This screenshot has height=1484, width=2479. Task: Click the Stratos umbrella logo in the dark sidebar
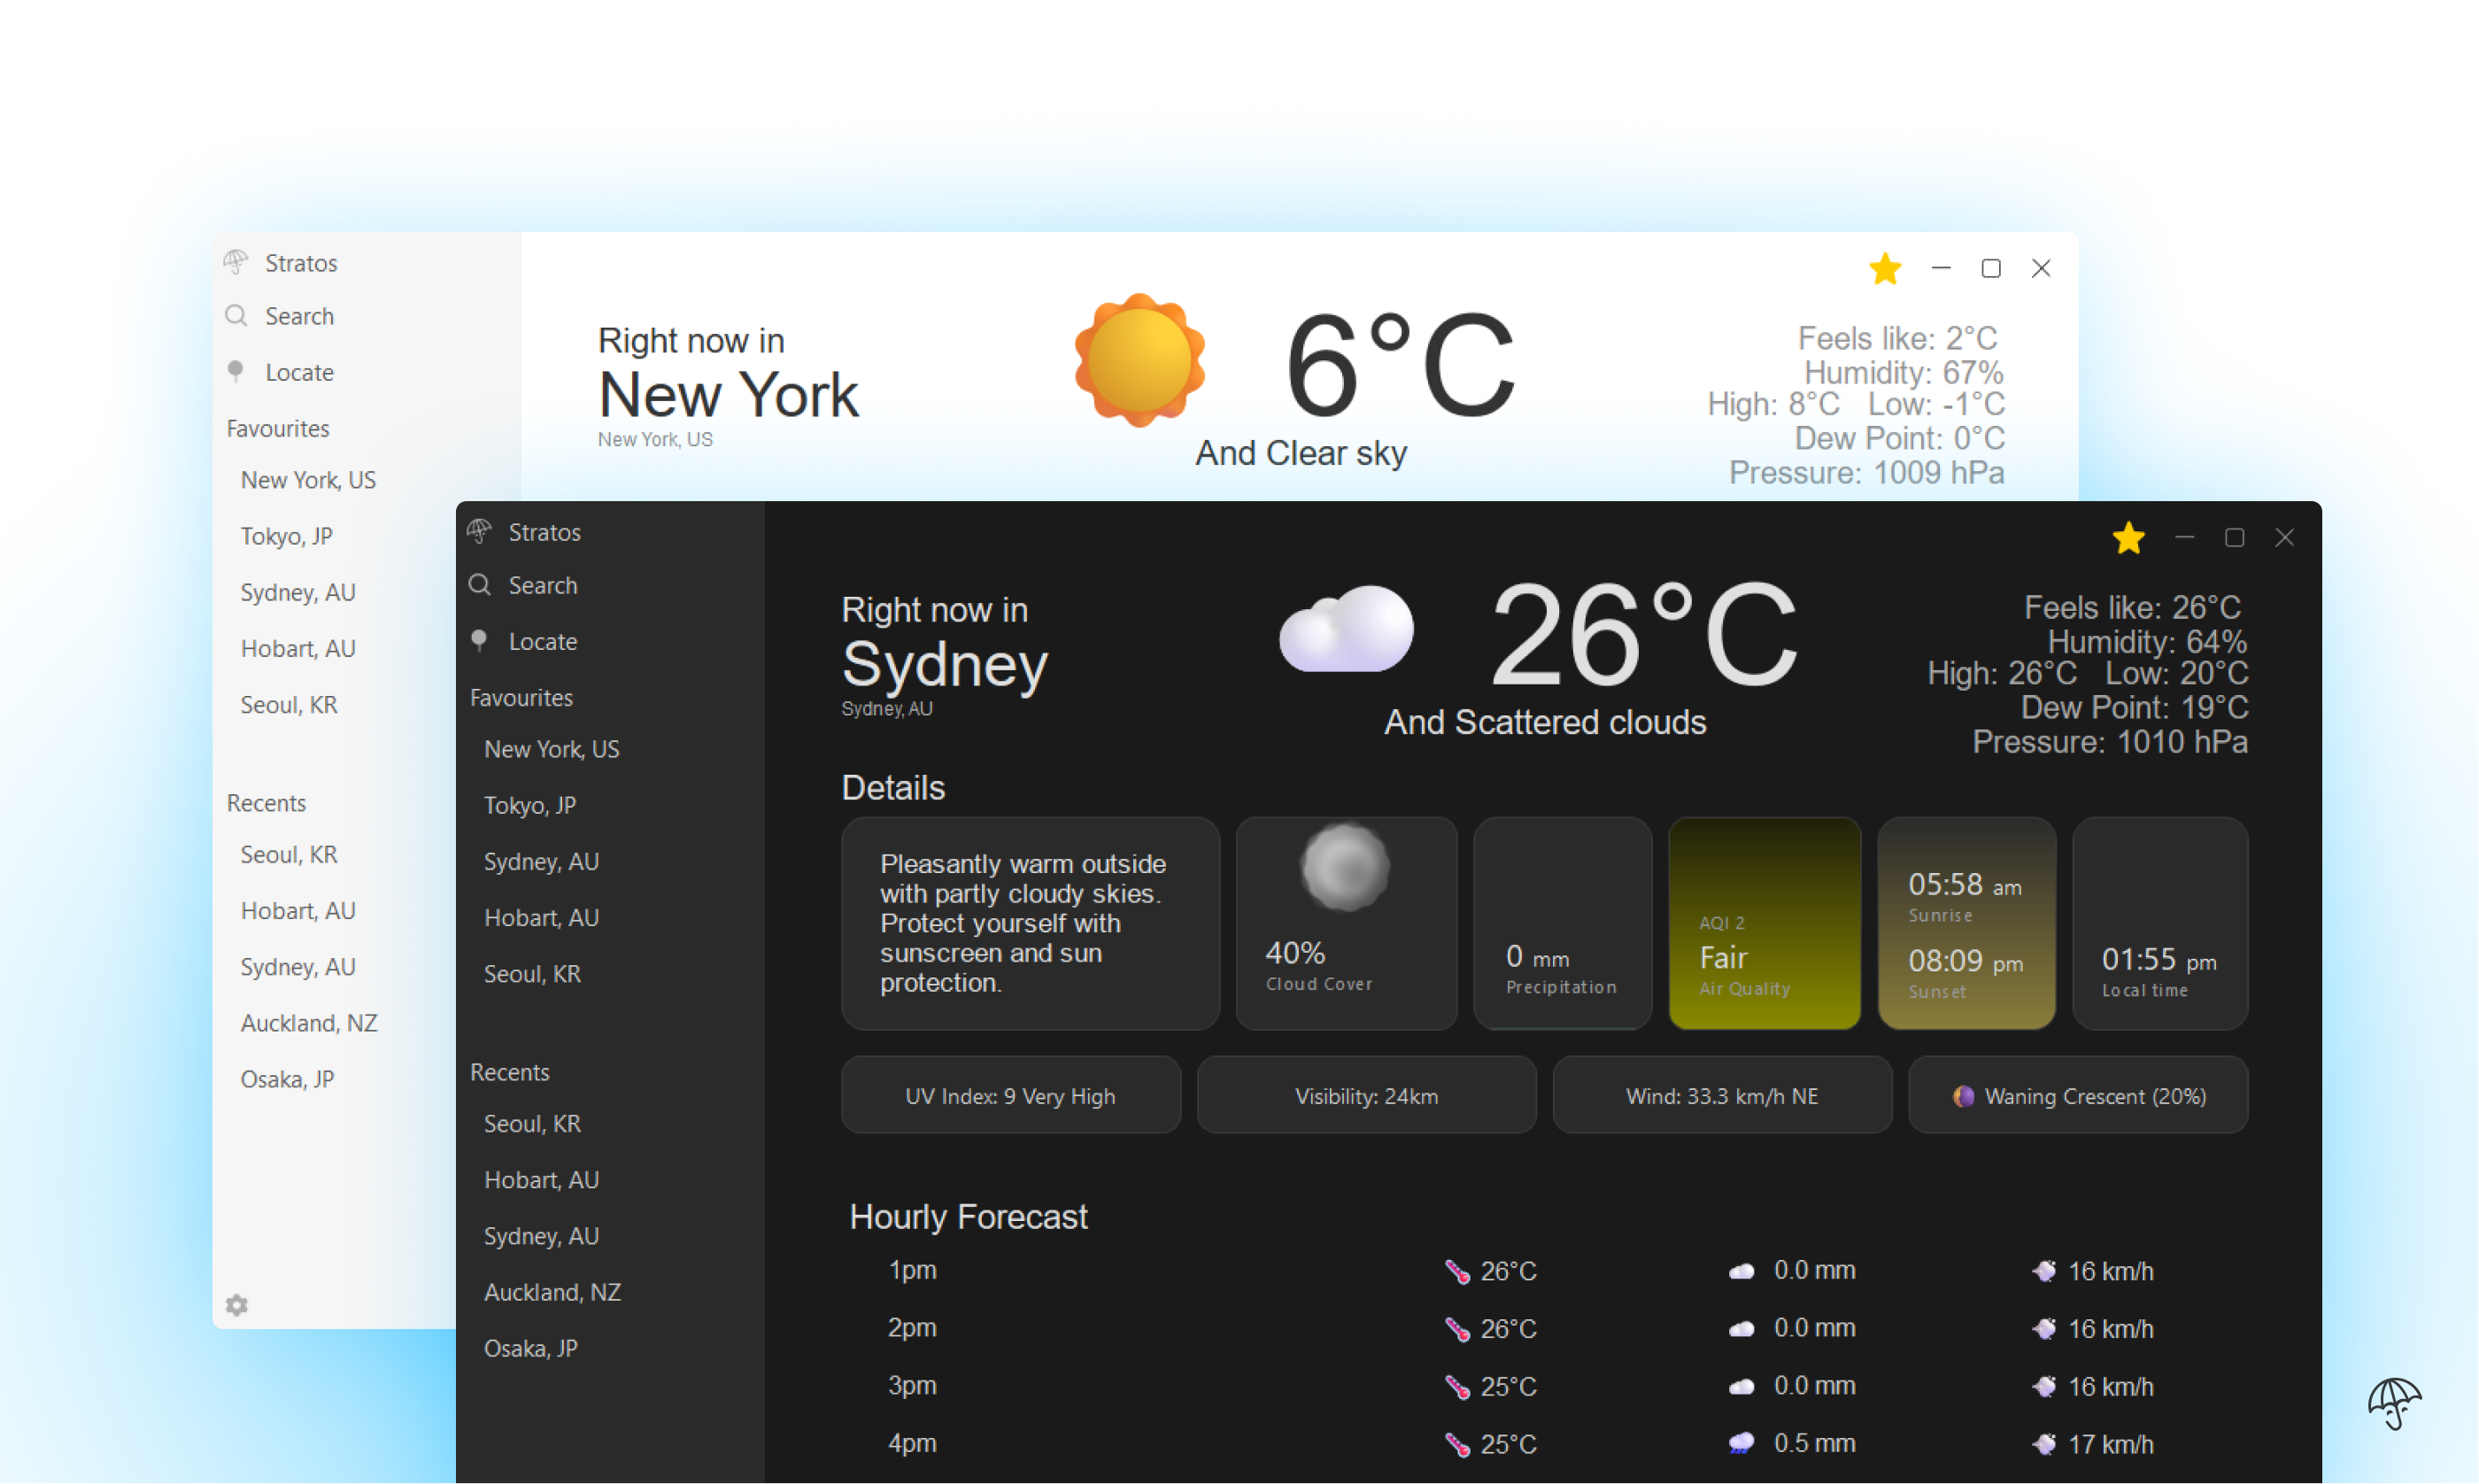point(480,532)
